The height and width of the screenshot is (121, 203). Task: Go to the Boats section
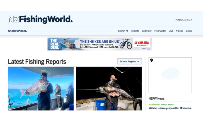[x=189, y=31]
